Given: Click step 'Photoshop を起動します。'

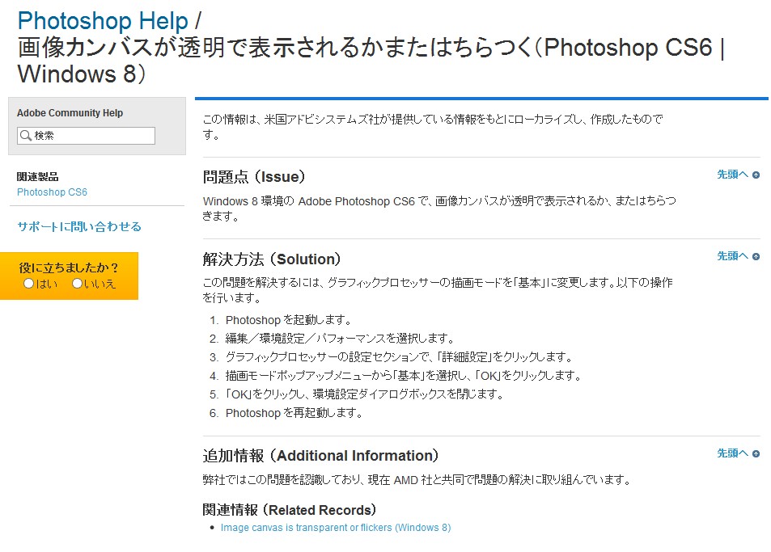Looking at the screenshot, I should coord(288,320).
